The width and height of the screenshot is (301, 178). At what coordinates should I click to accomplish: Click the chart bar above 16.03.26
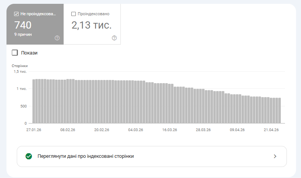(x=169, y=104)
